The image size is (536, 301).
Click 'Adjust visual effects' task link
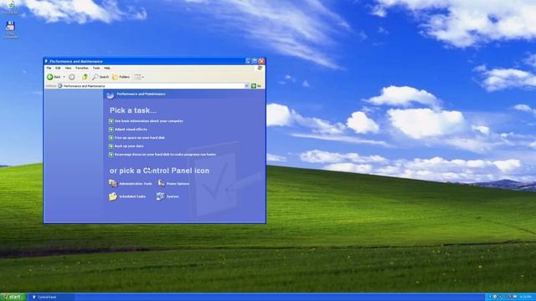coord(131,130)
